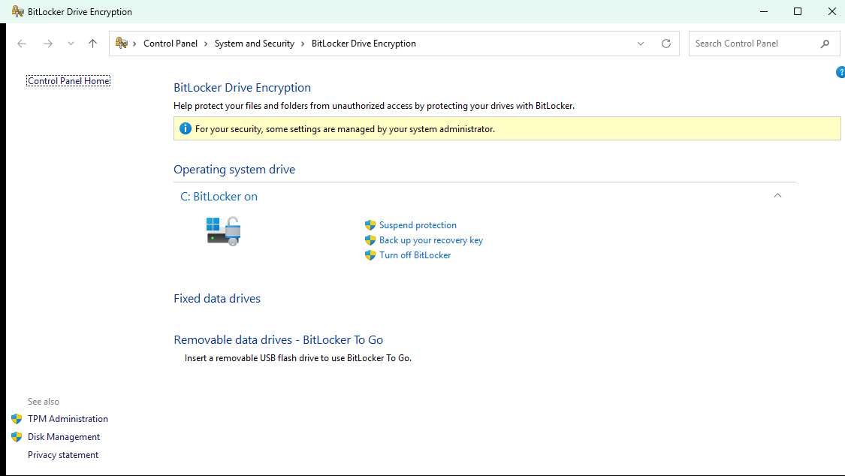Click Back up your recovery key
Screen dimensions: 845x476
point(431,240)
